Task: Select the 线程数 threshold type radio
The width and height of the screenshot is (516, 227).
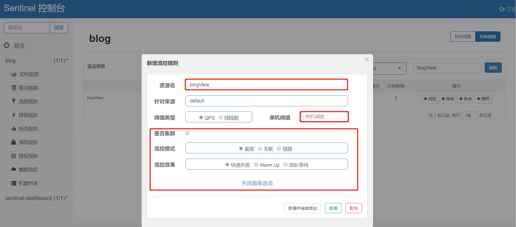Action: 221,117
